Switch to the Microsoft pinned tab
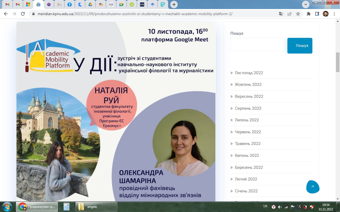This screenshot has height=212, width=340. [x=28, y=4]
